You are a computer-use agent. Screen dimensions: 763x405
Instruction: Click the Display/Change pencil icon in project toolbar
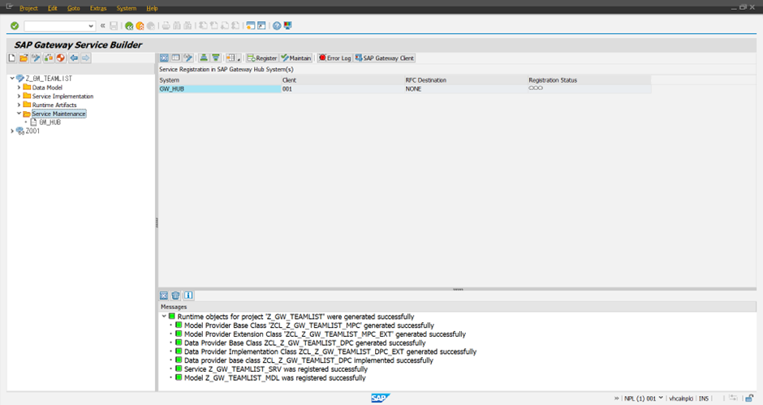click(36, 58)
